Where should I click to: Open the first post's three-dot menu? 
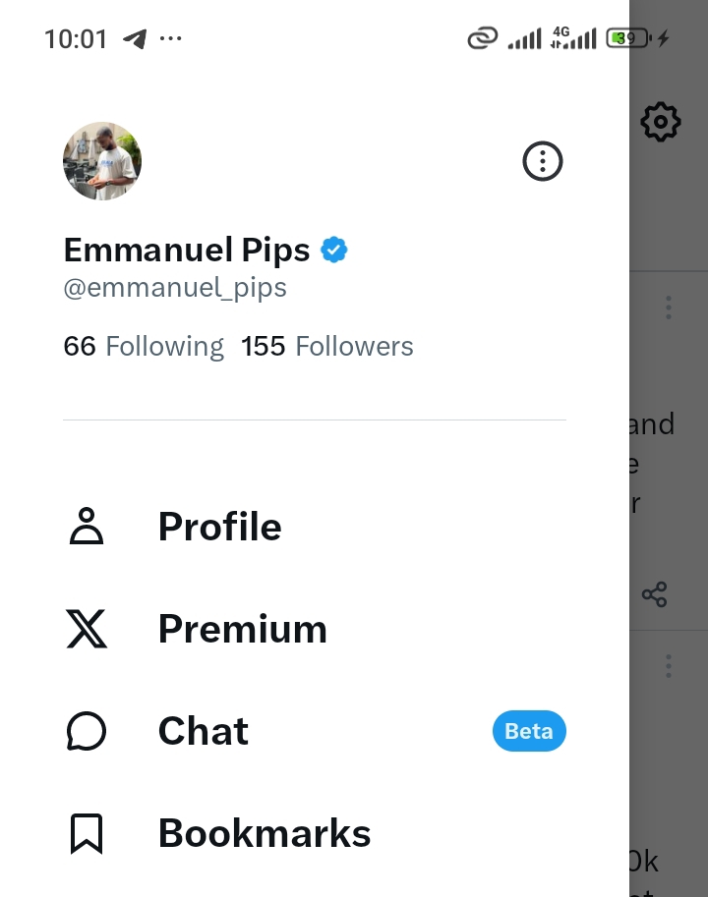coord(668,308)
